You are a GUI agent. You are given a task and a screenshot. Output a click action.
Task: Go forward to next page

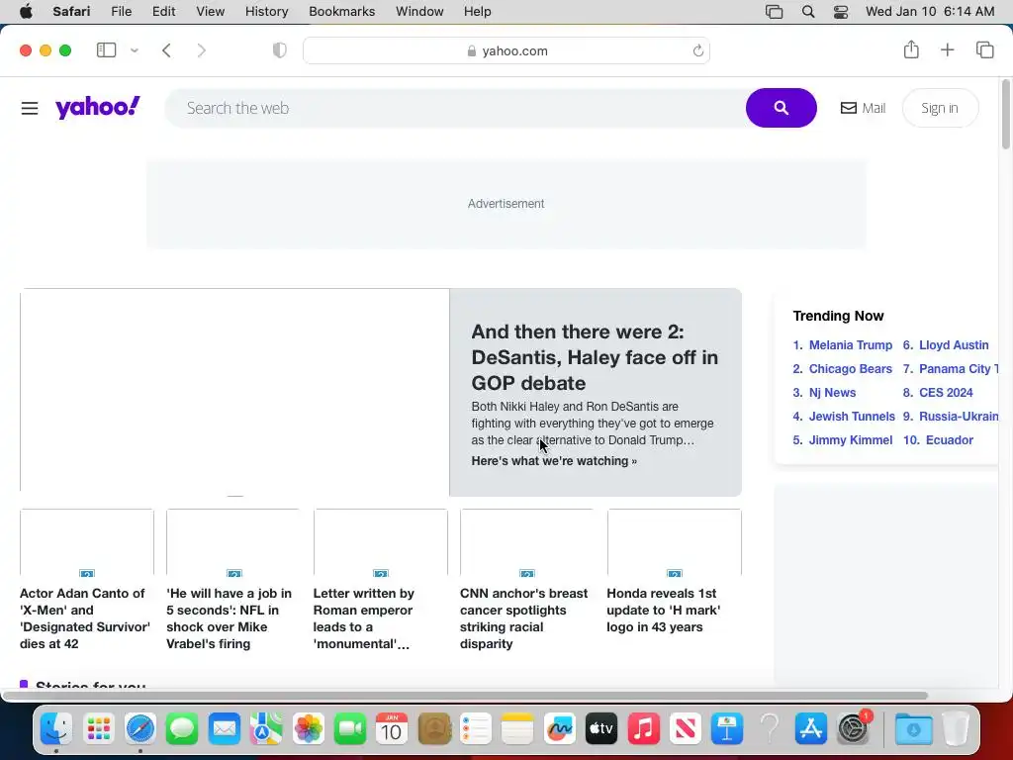click(x=202, y=49)
